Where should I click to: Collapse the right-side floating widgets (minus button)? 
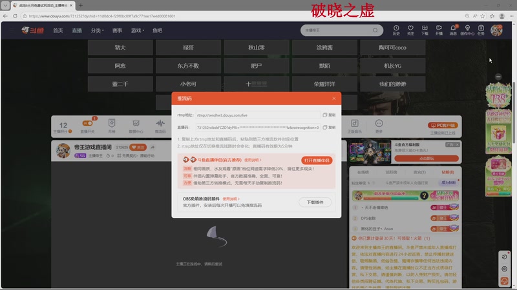498,77
